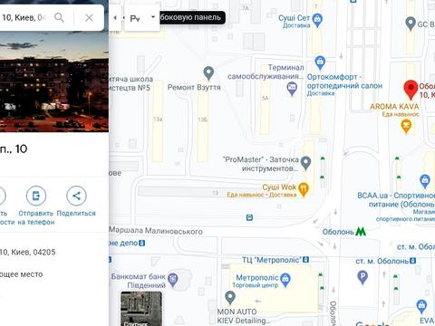Click the search magnifier icon
Screen dimensions: 435x326
(x=59, y=17)
